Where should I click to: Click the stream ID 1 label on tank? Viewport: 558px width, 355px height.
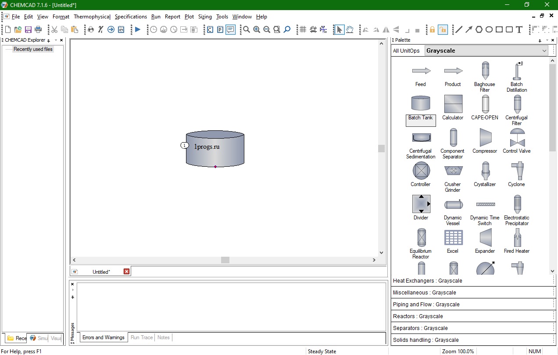click(x=185, y=146)
